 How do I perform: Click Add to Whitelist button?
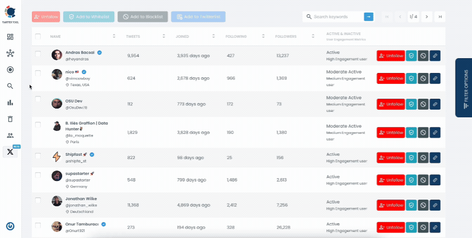(88, 17)
